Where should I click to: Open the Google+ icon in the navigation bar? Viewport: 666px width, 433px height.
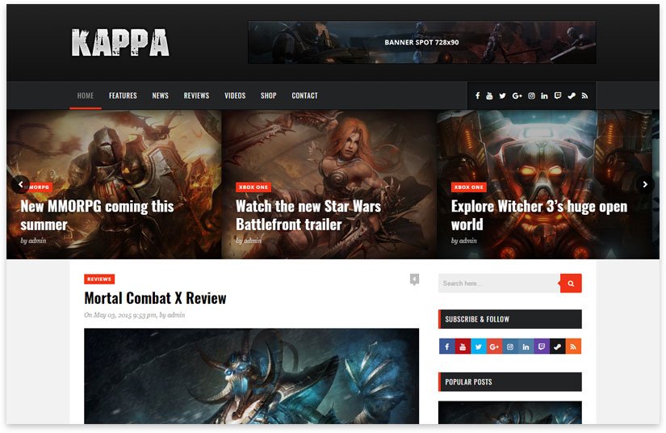tap(517, 95)
